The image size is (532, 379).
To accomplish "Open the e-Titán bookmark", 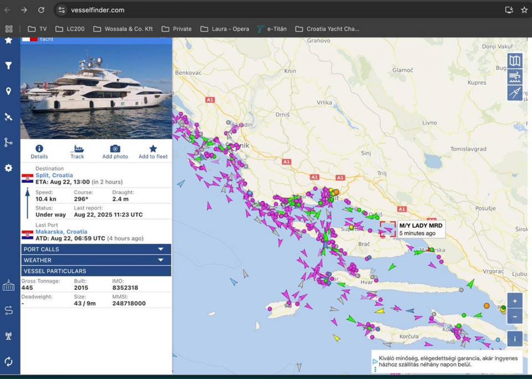I will 272,29.
